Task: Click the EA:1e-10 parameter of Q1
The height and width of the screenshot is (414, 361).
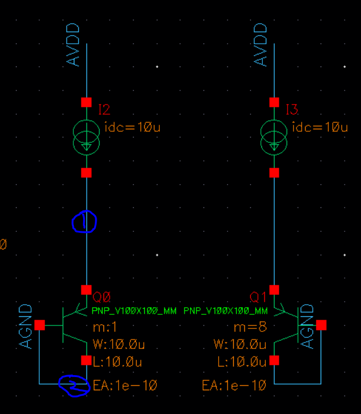Action: (x=234, y=385)
